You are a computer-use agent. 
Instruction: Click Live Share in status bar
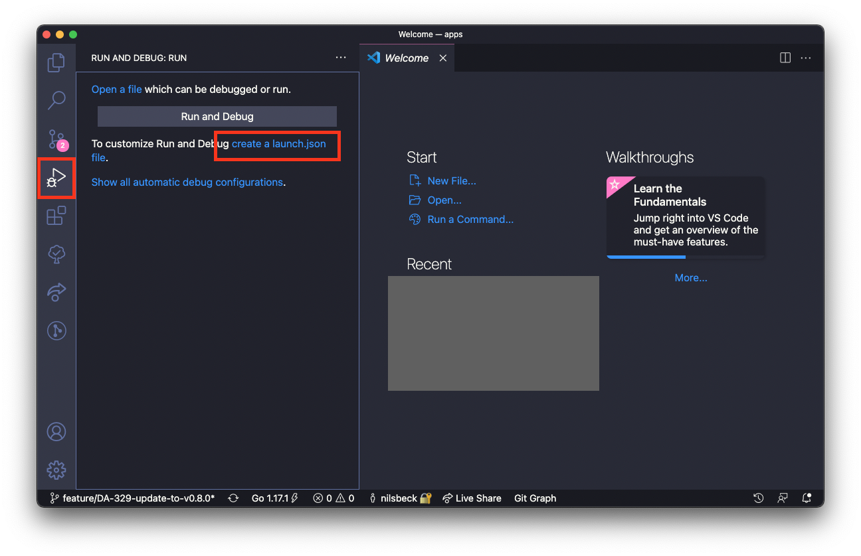472,498
